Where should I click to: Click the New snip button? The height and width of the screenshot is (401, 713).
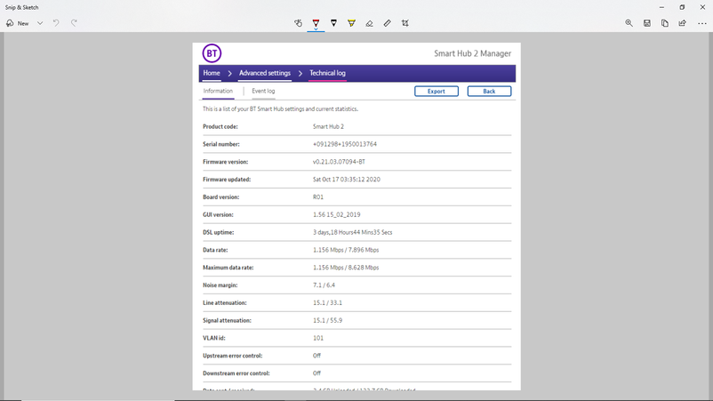click(18, 23)
